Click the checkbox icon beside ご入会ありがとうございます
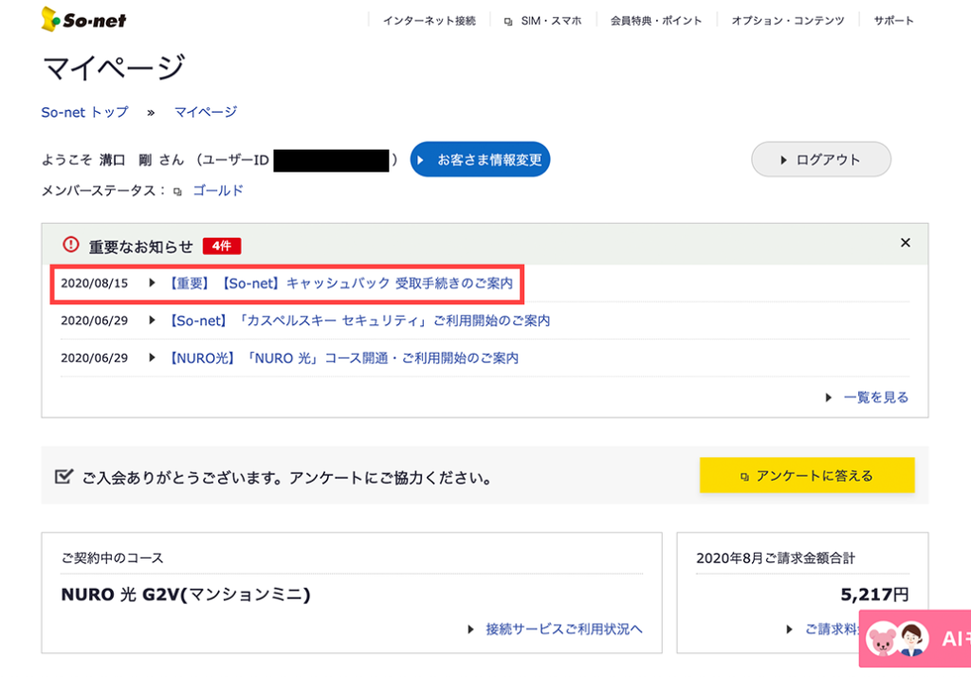 (64, 476)
